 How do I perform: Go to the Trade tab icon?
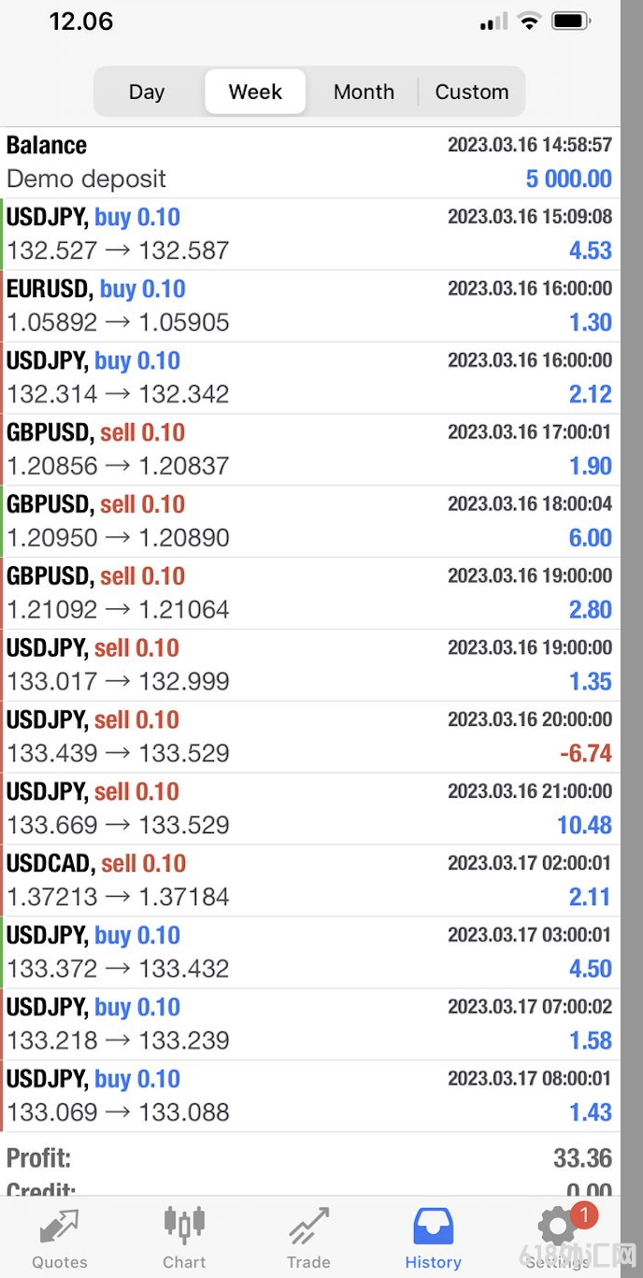tap(308, 1226)
